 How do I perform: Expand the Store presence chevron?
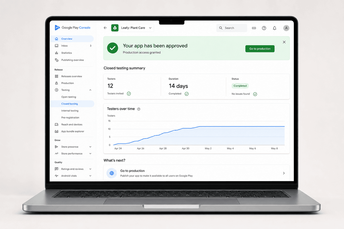pyautogui.click(x=90, y=147)
